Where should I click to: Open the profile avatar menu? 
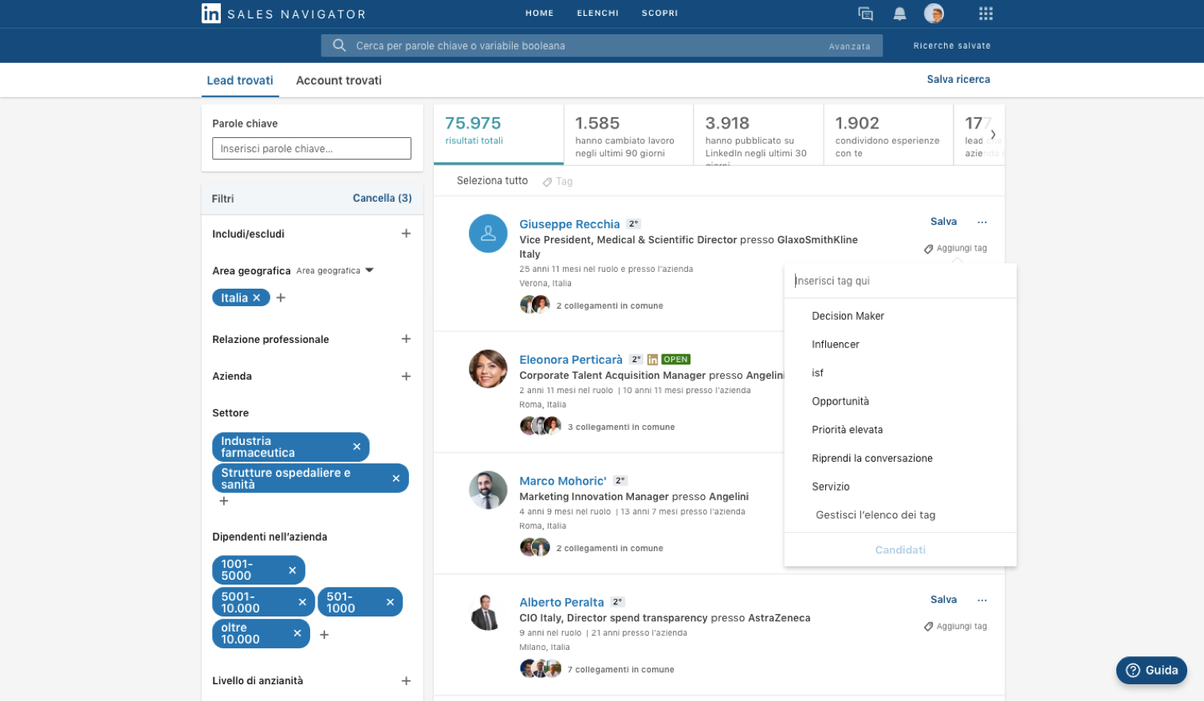[x=934, y=14]
